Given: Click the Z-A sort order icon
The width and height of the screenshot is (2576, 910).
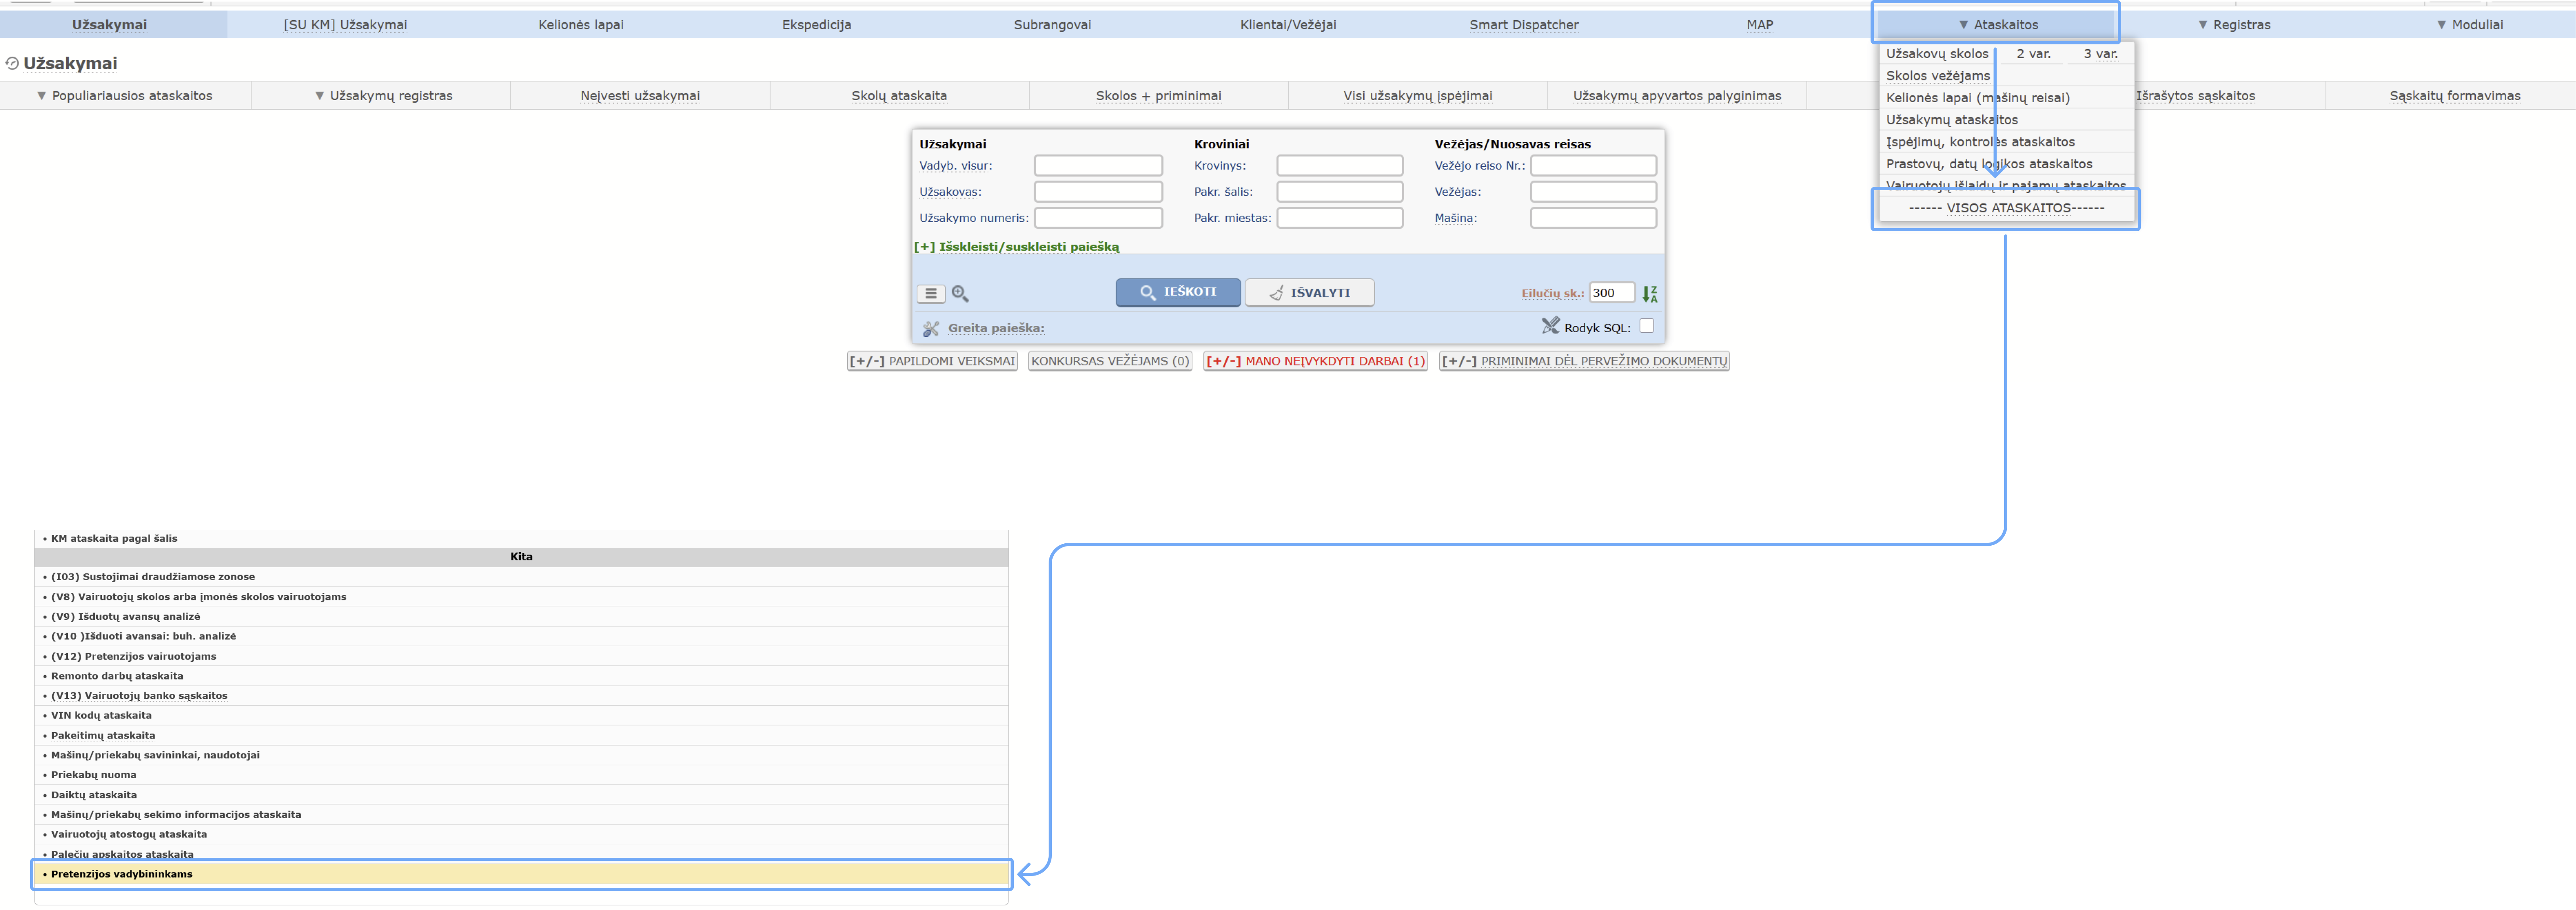Looking at the screenshot, I should [x=1650, y=294].
